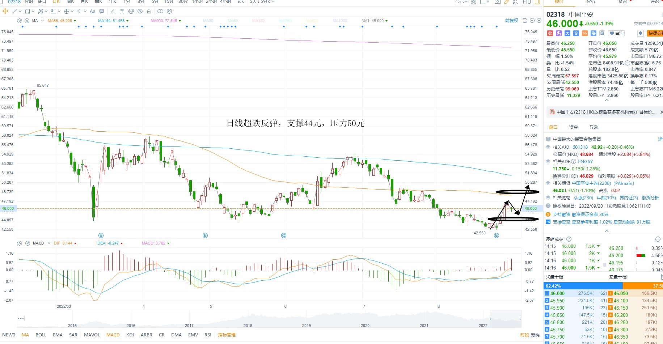Image resolution: width=663 pixels, height=344 pixels.
Task: Toggle MA250 moving average line
Action: (286, 21)
